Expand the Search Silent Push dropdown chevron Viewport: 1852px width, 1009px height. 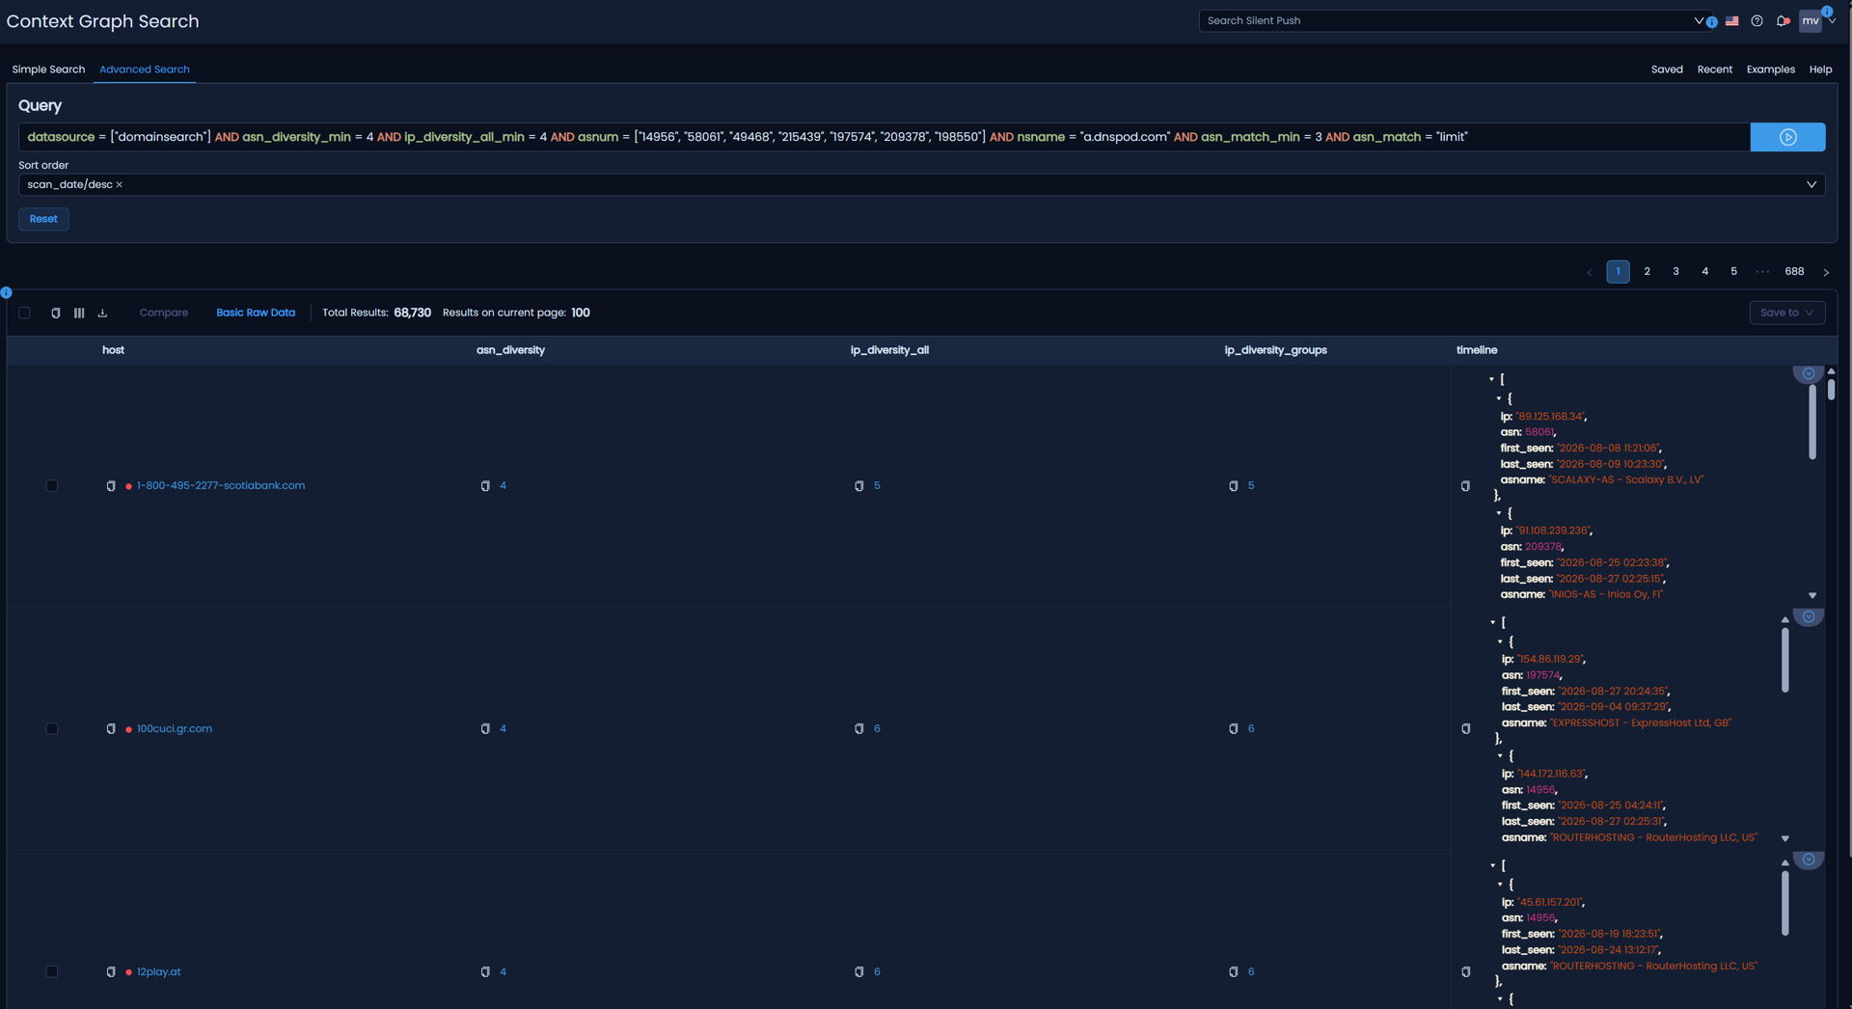(1698, 20)
